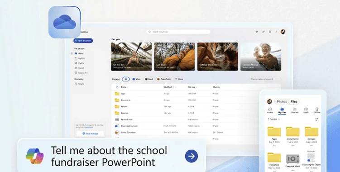Click the New & Upload button
The image size is (340, 172).
[x=83, y=41]
